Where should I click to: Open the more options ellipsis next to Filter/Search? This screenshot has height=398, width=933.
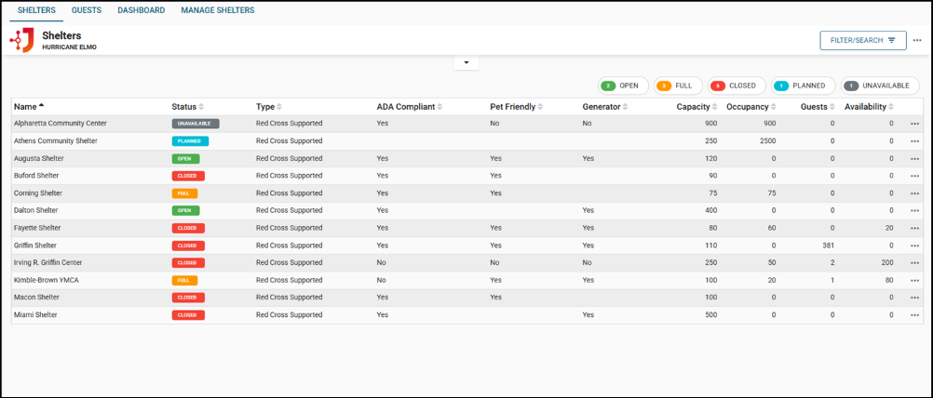(x=917, y=41)
